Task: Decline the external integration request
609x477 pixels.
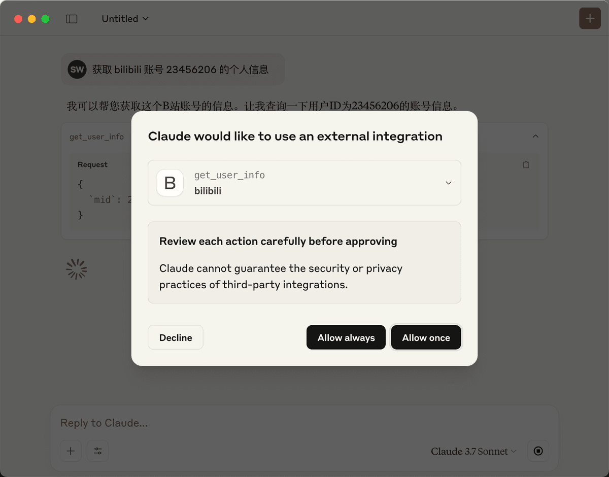Action: pos(176,337)
